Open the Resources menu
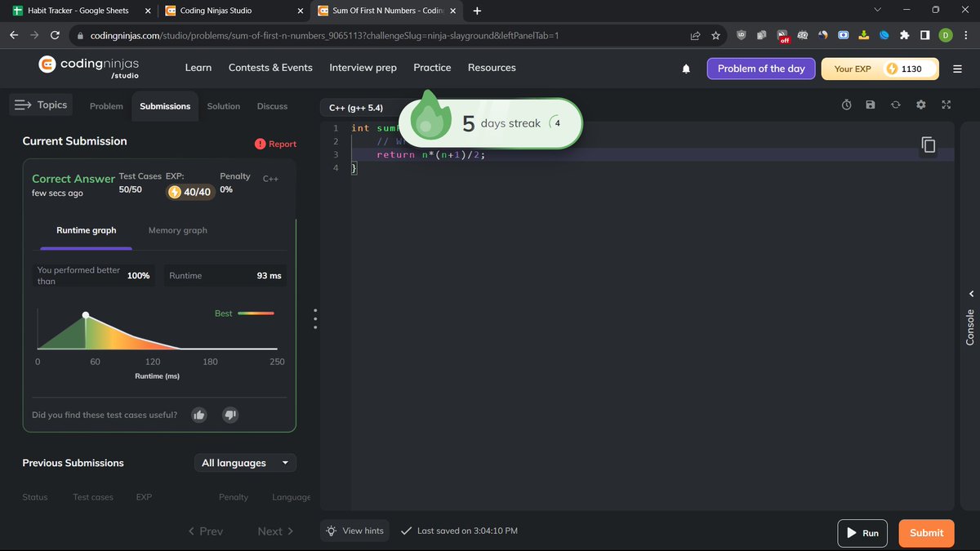The image size is (980, 551). click(x=492, y=68)
